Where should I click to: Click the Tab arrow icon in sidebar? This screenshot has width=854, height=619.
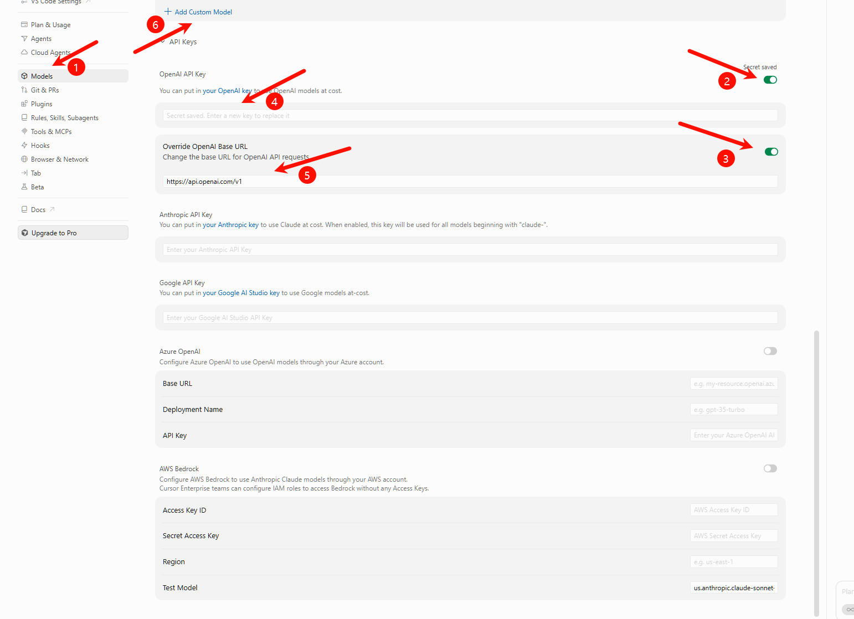tap(24, 173)
